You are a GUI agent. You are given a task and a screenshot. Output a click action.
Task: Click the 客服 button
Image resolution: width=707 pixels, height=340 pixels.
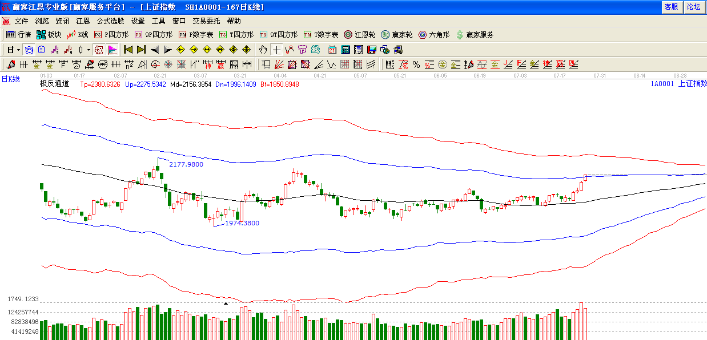671,7
